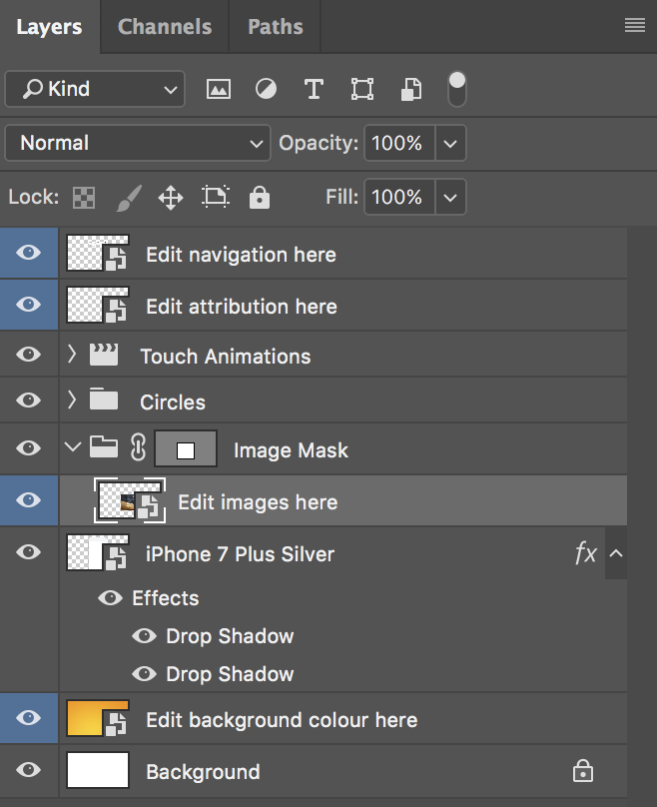
Task: Switch to the Channels tab
Action: pyautogui.click(x=165, y=27)
